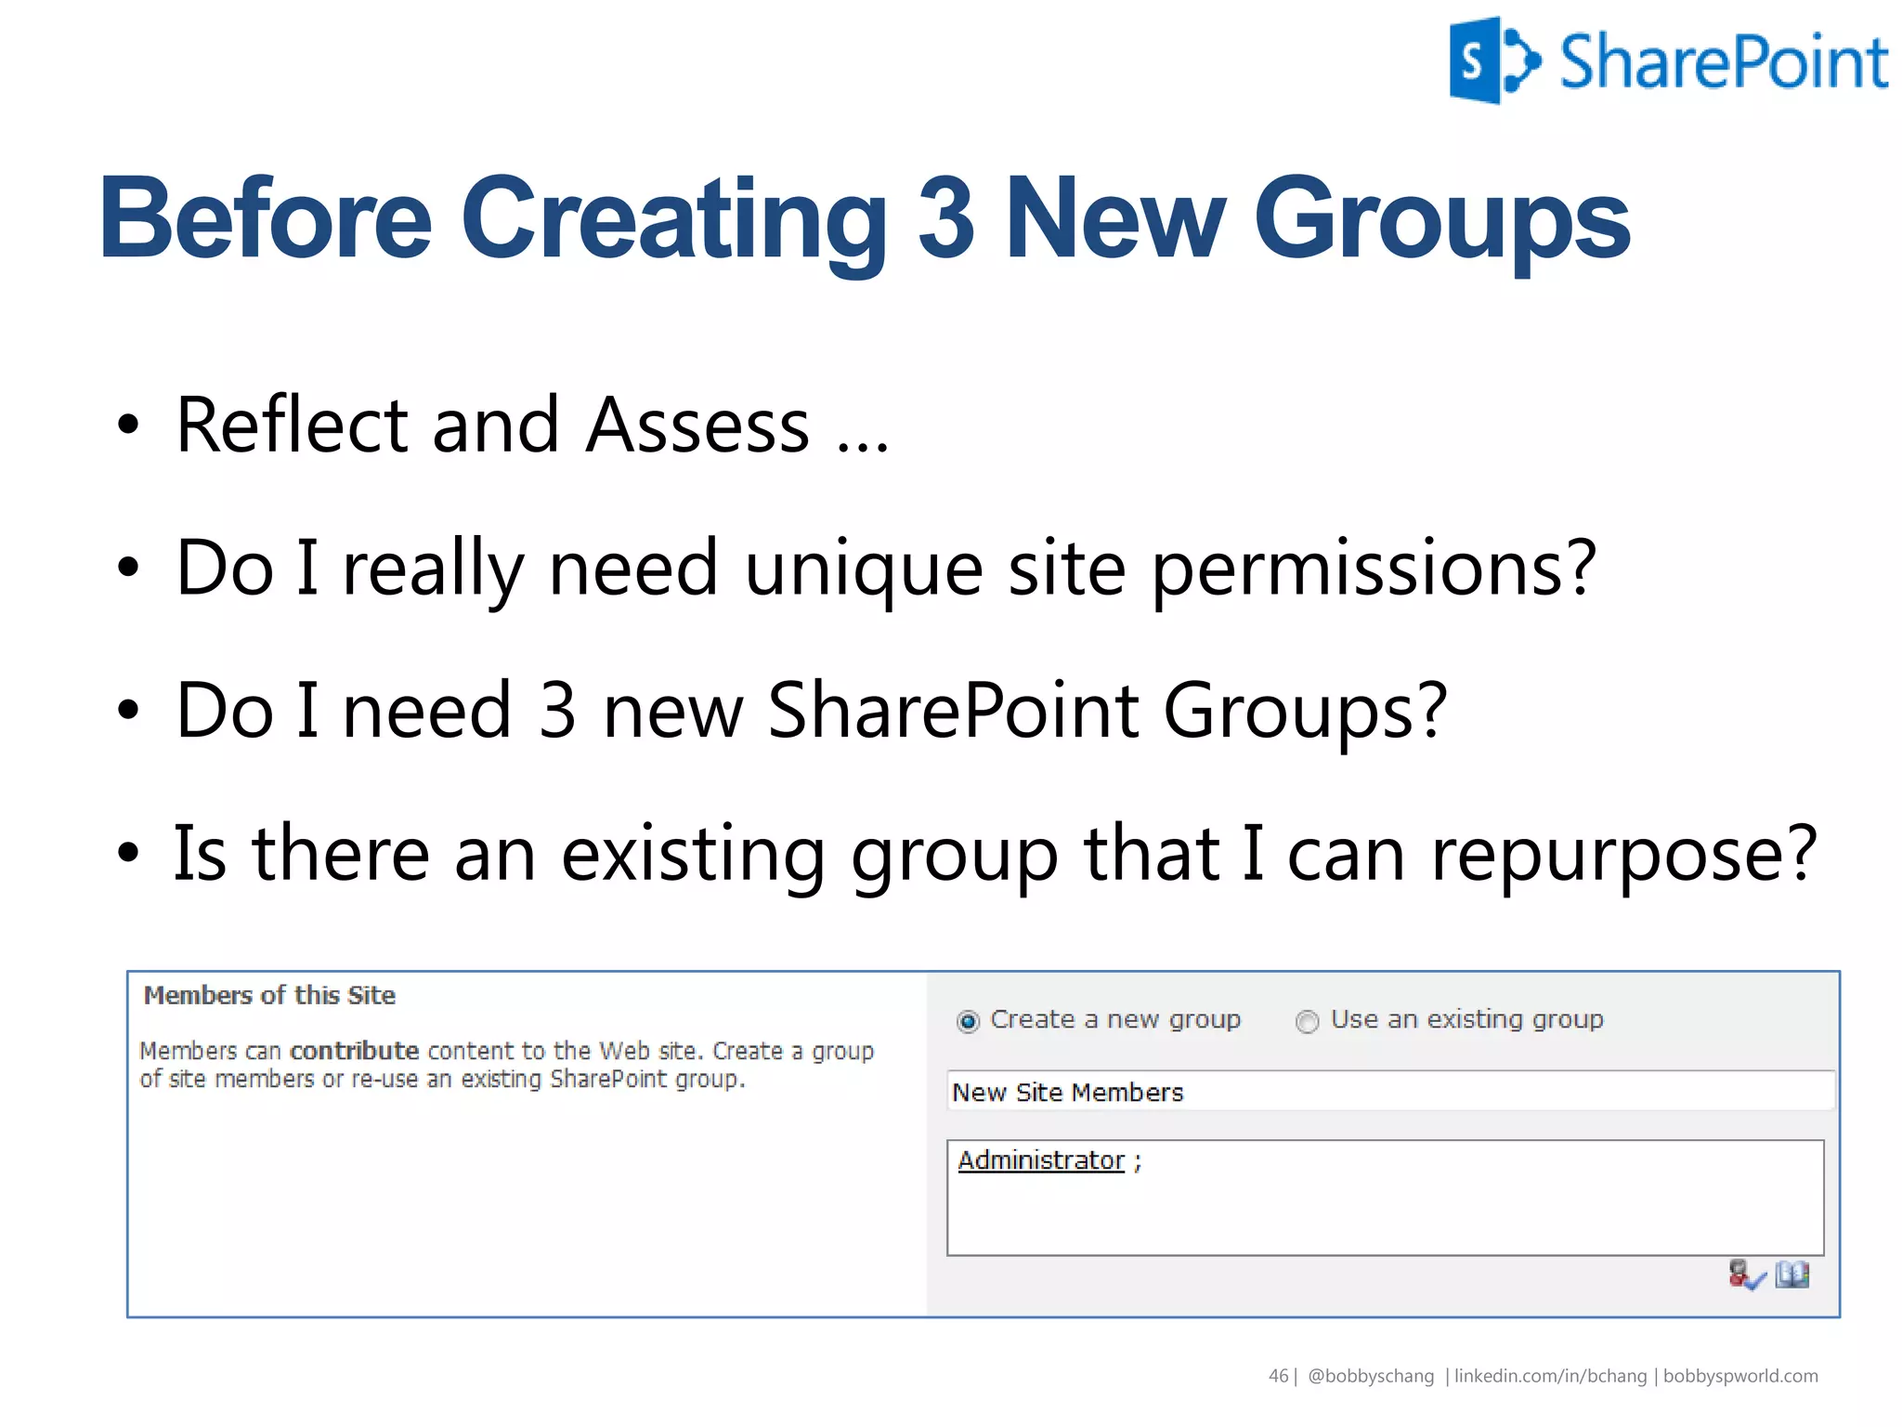Click the Reflect and Assess bullet
The width and height of the screenshot is (1902, 1427).
(x=531, y=425)
